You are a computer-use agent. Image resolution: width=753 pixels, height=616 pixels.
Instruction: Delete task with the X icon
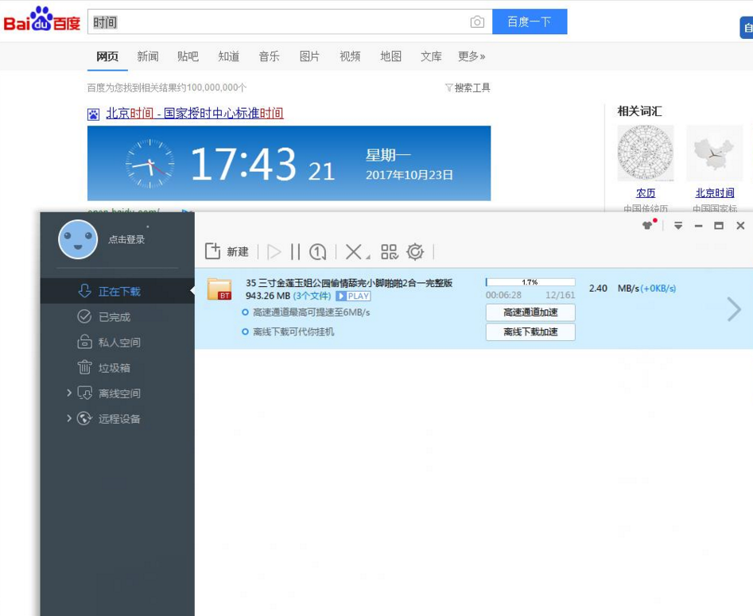point(354,252)
